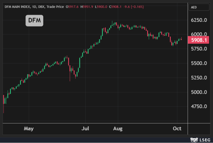Click the May label on time axis

29,128
